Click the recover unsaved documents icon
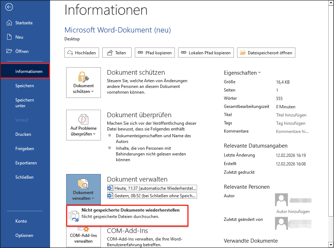Viewport: 334px width, 248px height. 74,216
